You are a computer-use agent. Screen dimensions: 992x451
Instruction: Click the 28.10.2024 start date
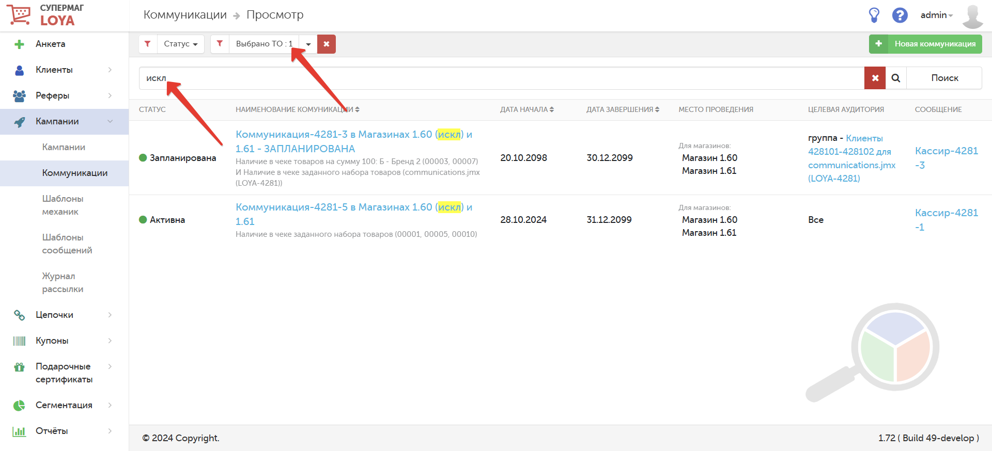[523, 220]
